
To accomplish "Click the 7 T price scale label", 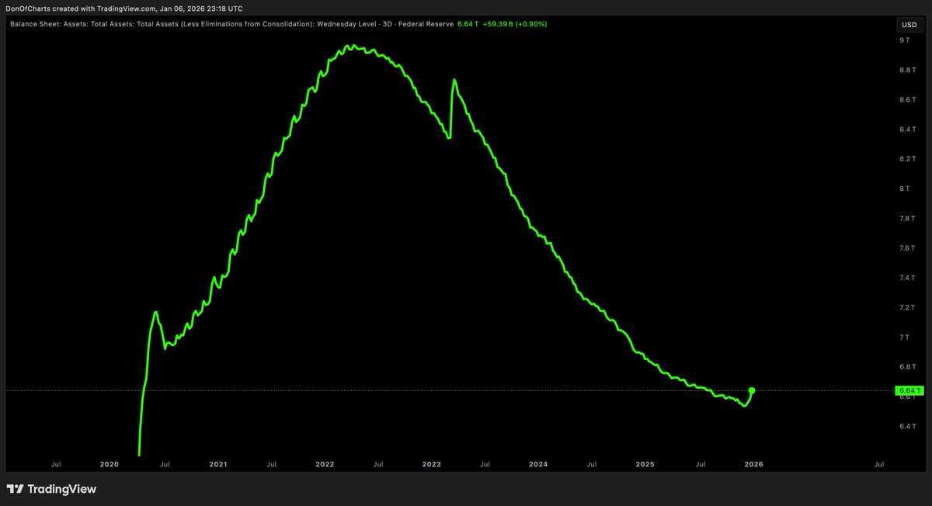I will pos(903,337).
